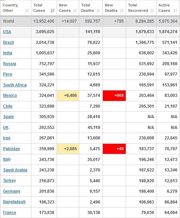This screenshot has width=180, height=218.
Task: Open the Germany country link
Action: pyautogui.click(x=12, y=191)
